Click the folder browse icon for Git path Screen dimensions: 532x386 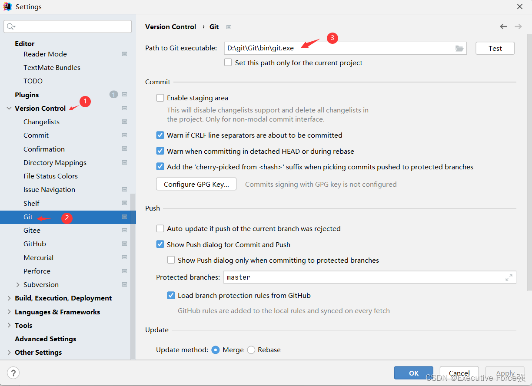coord(459,48)
